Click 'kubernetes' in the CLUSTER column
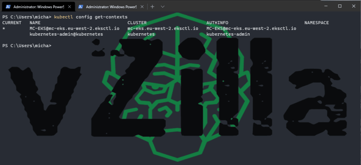This screenshot has height=165, width=361. tap(141, 34)
